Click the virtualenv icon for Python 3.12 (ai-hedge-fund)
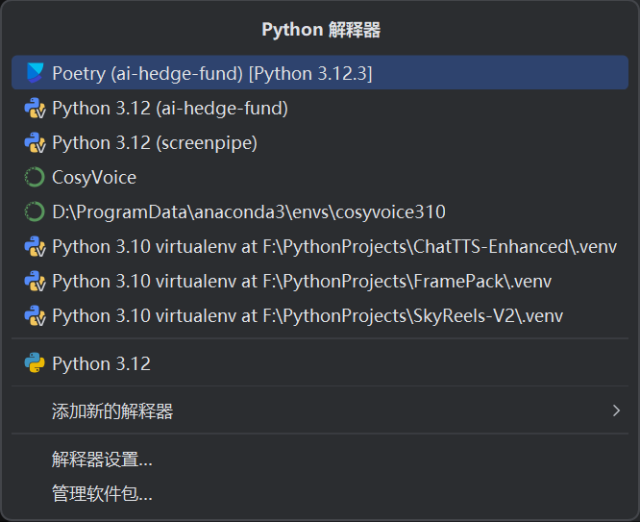 pos(35,109)
